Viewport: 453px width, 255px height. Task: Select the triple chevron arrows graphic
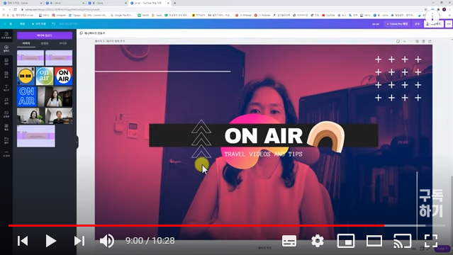[x=201, y=139]
